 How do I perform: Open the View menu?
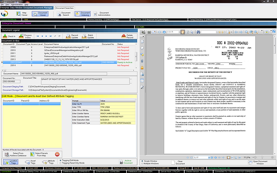[x=7, y=4]
